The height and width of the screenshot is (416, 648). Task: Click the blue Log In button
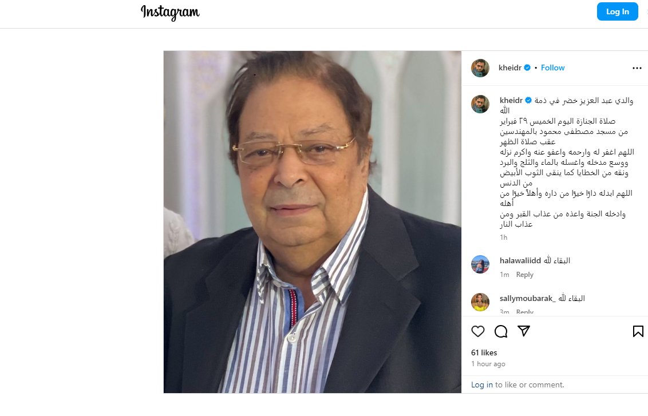(x=618, y=11)
